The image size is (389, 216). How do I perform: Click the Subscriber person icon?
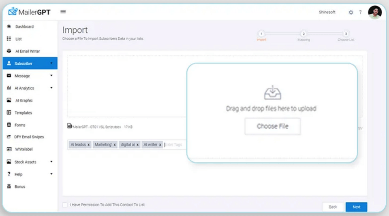coord(9,63)
